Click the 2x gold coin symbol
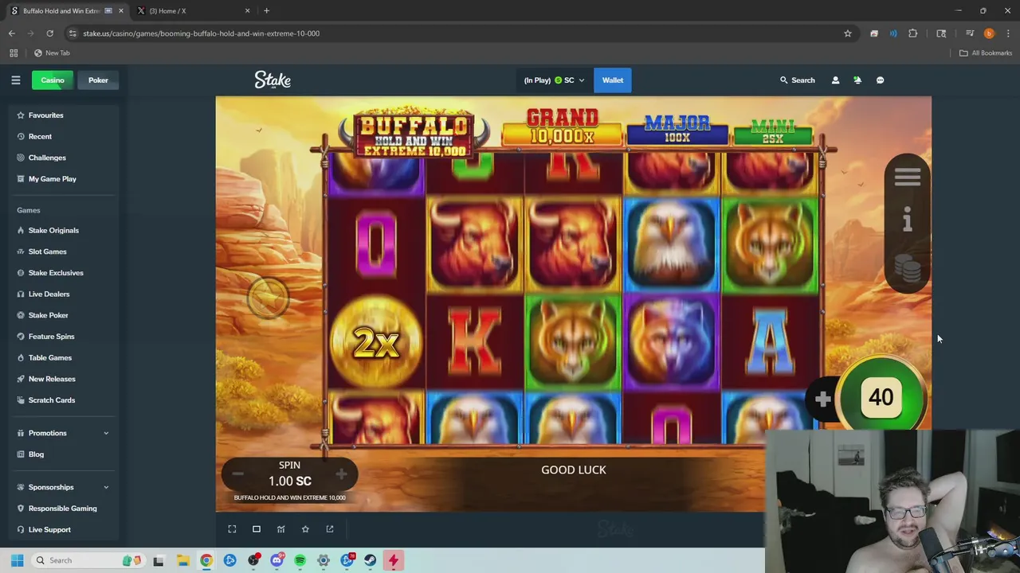 coord(376,342)
